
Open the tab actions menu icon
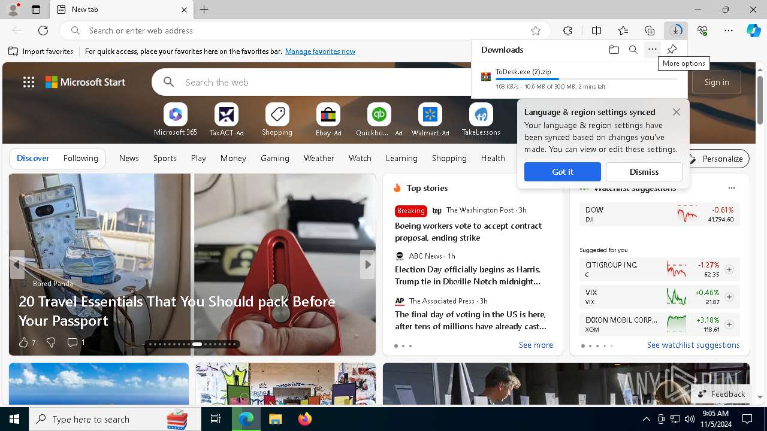pos(36,10)
